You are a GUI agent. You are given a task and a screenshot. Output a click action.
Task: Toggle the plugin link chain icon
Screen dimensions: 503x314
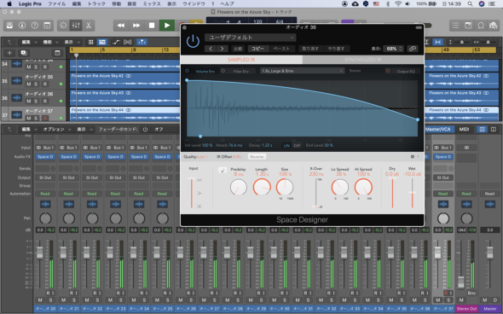pyautogui.click(x=413, y=49)
